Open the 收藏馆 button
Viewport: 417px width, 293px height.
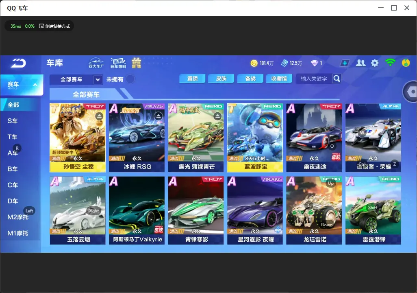(x=279, y=79)
